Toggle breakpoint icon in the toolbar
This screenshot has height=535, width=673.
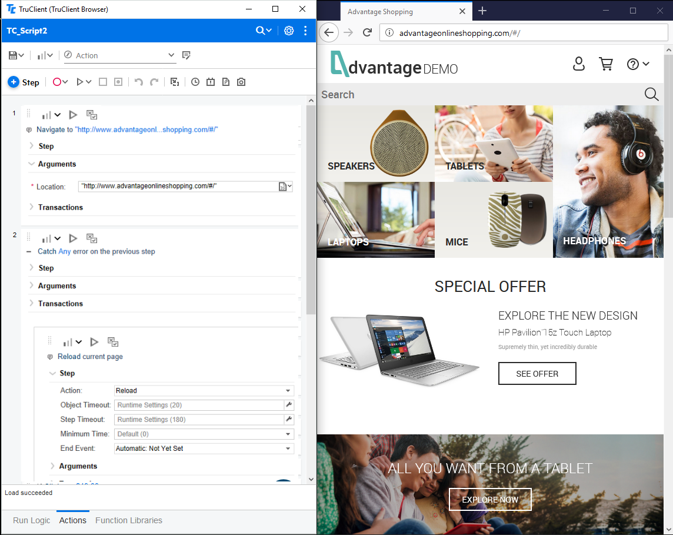[118, 82]
